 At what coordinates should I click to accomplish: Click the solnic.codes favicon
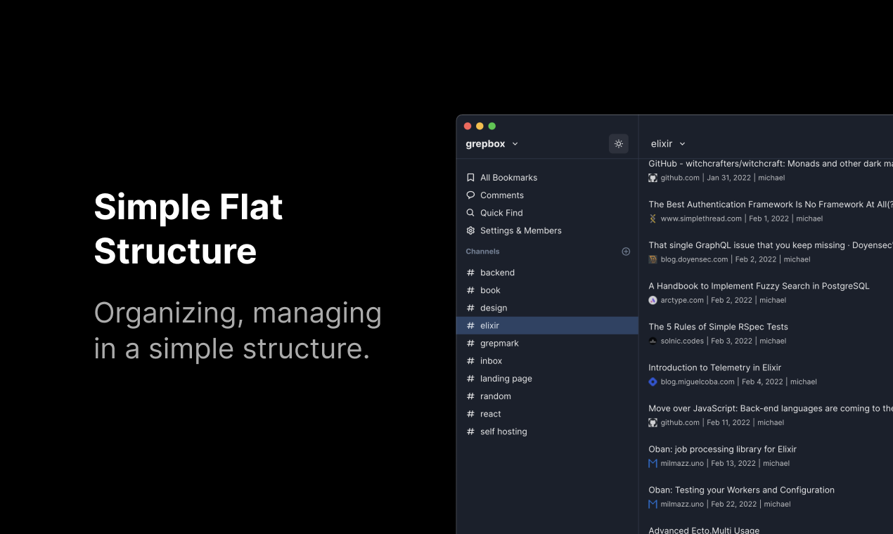(653, 341)
